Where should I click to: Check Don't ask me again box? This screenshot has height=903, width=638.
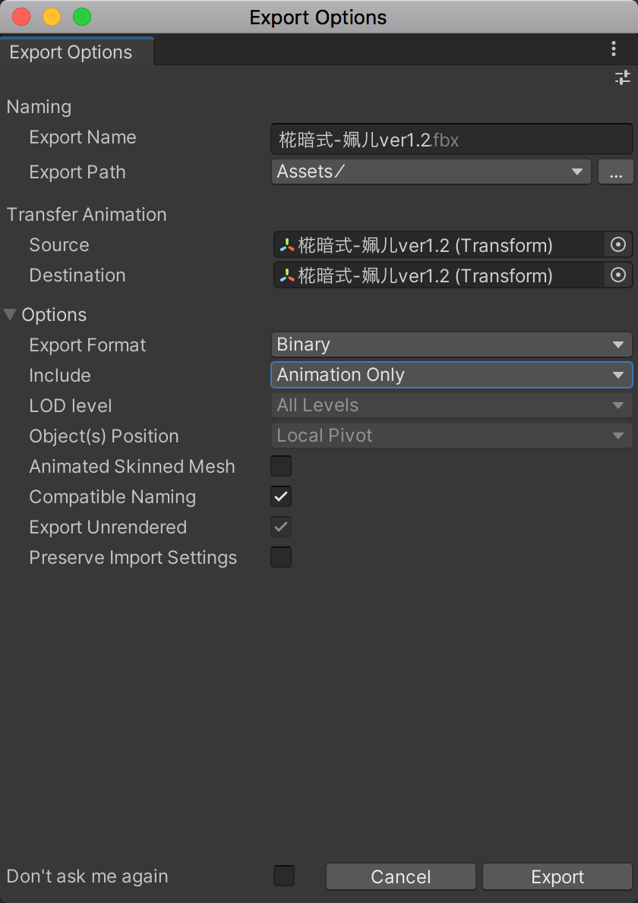(283, 876)
